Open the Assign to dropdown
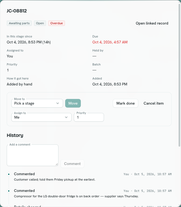 tap(41, 117)
